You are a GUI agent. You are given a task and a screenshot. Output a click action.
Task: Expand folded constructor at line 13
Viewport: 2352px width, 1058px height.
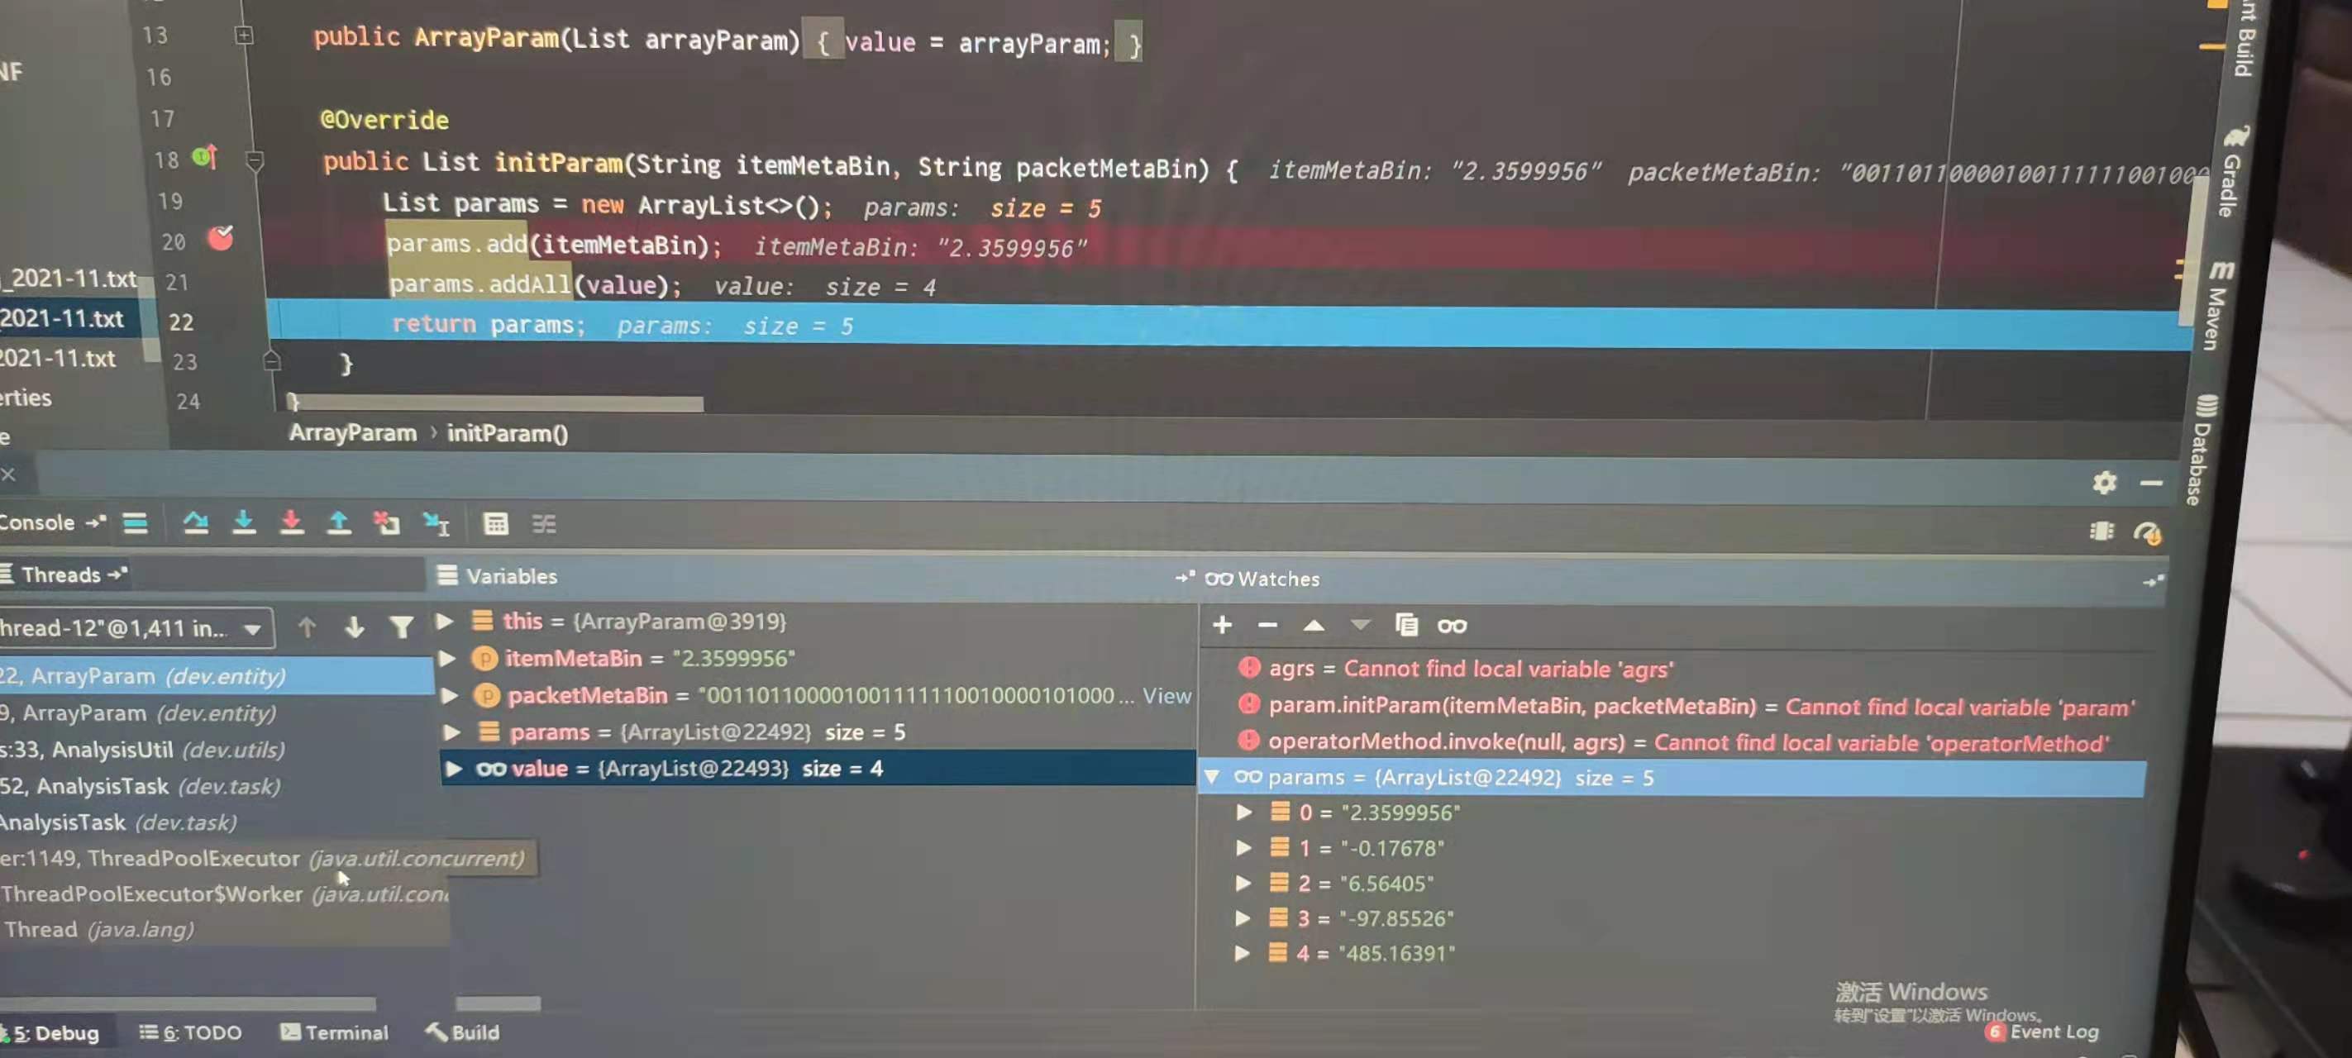(244, 36)
